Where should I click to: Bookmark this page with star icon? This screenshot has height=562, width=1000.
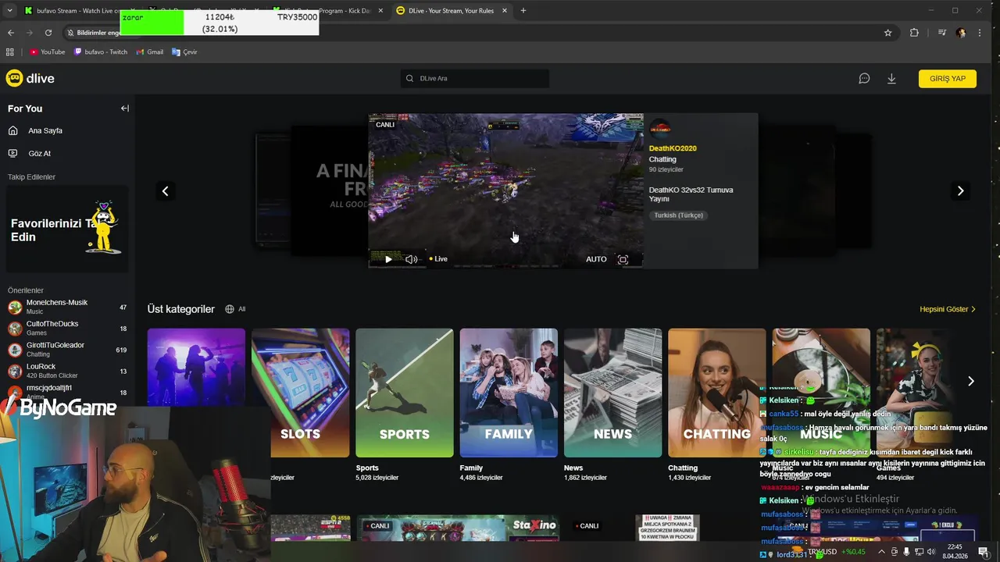[x=888, y=33]
